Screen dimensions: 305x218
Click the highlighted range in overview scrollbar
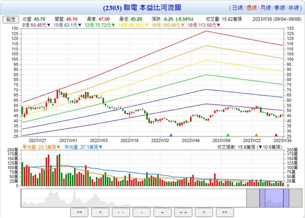pyautogui.click(x=274, y=197)
